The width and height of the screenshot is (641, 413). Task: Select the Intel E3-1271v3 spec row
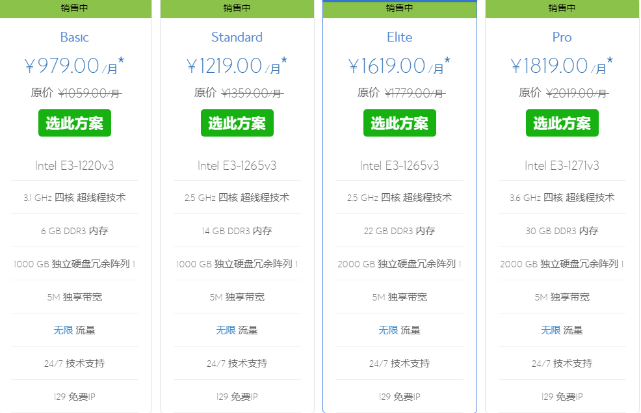(x=562, y=165)
